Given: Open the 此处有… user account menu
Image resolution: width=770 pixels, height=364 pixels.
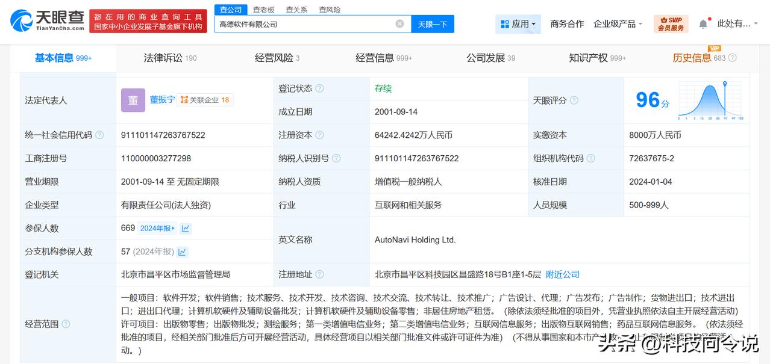Looking at the screenshot, I should [739, 24].
